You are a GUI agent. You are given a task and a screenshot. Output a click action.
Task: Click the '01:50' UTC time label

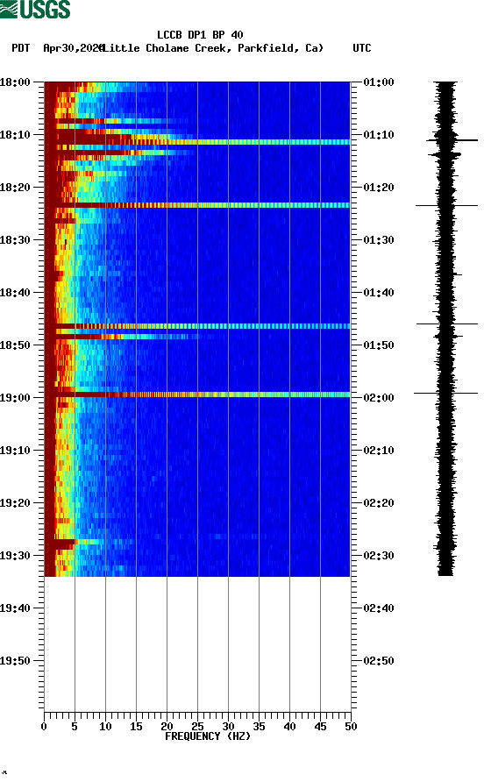(379, 345)
